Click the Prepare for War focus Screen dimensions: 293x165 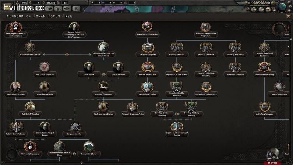click(74, 134)
